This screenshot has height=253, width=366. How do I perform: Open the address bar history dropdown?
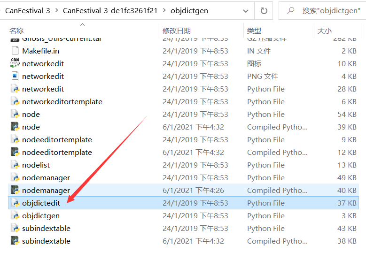[x=246, y=11]
